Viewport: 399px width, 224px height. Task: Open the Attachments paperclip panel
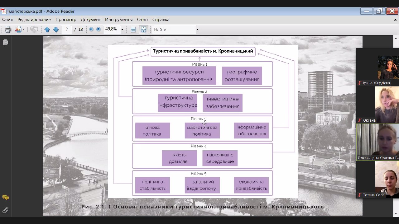point(5,210)
